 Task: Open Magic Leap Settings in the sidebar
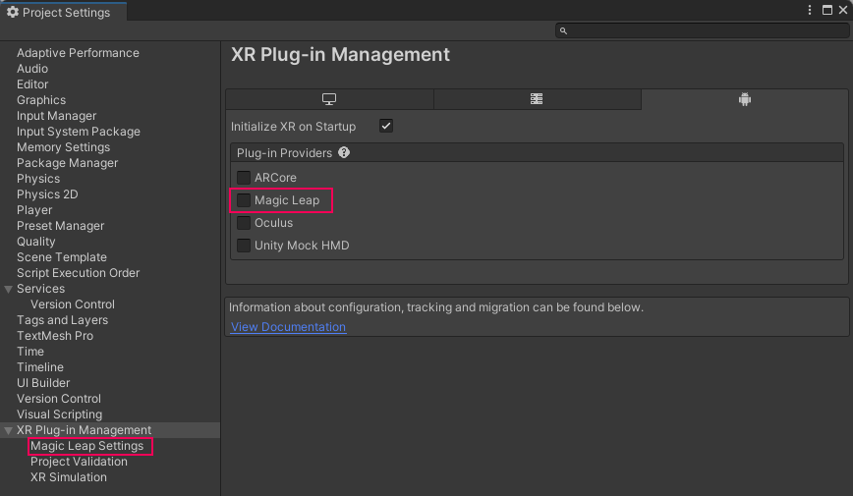[x=86, y=446]
